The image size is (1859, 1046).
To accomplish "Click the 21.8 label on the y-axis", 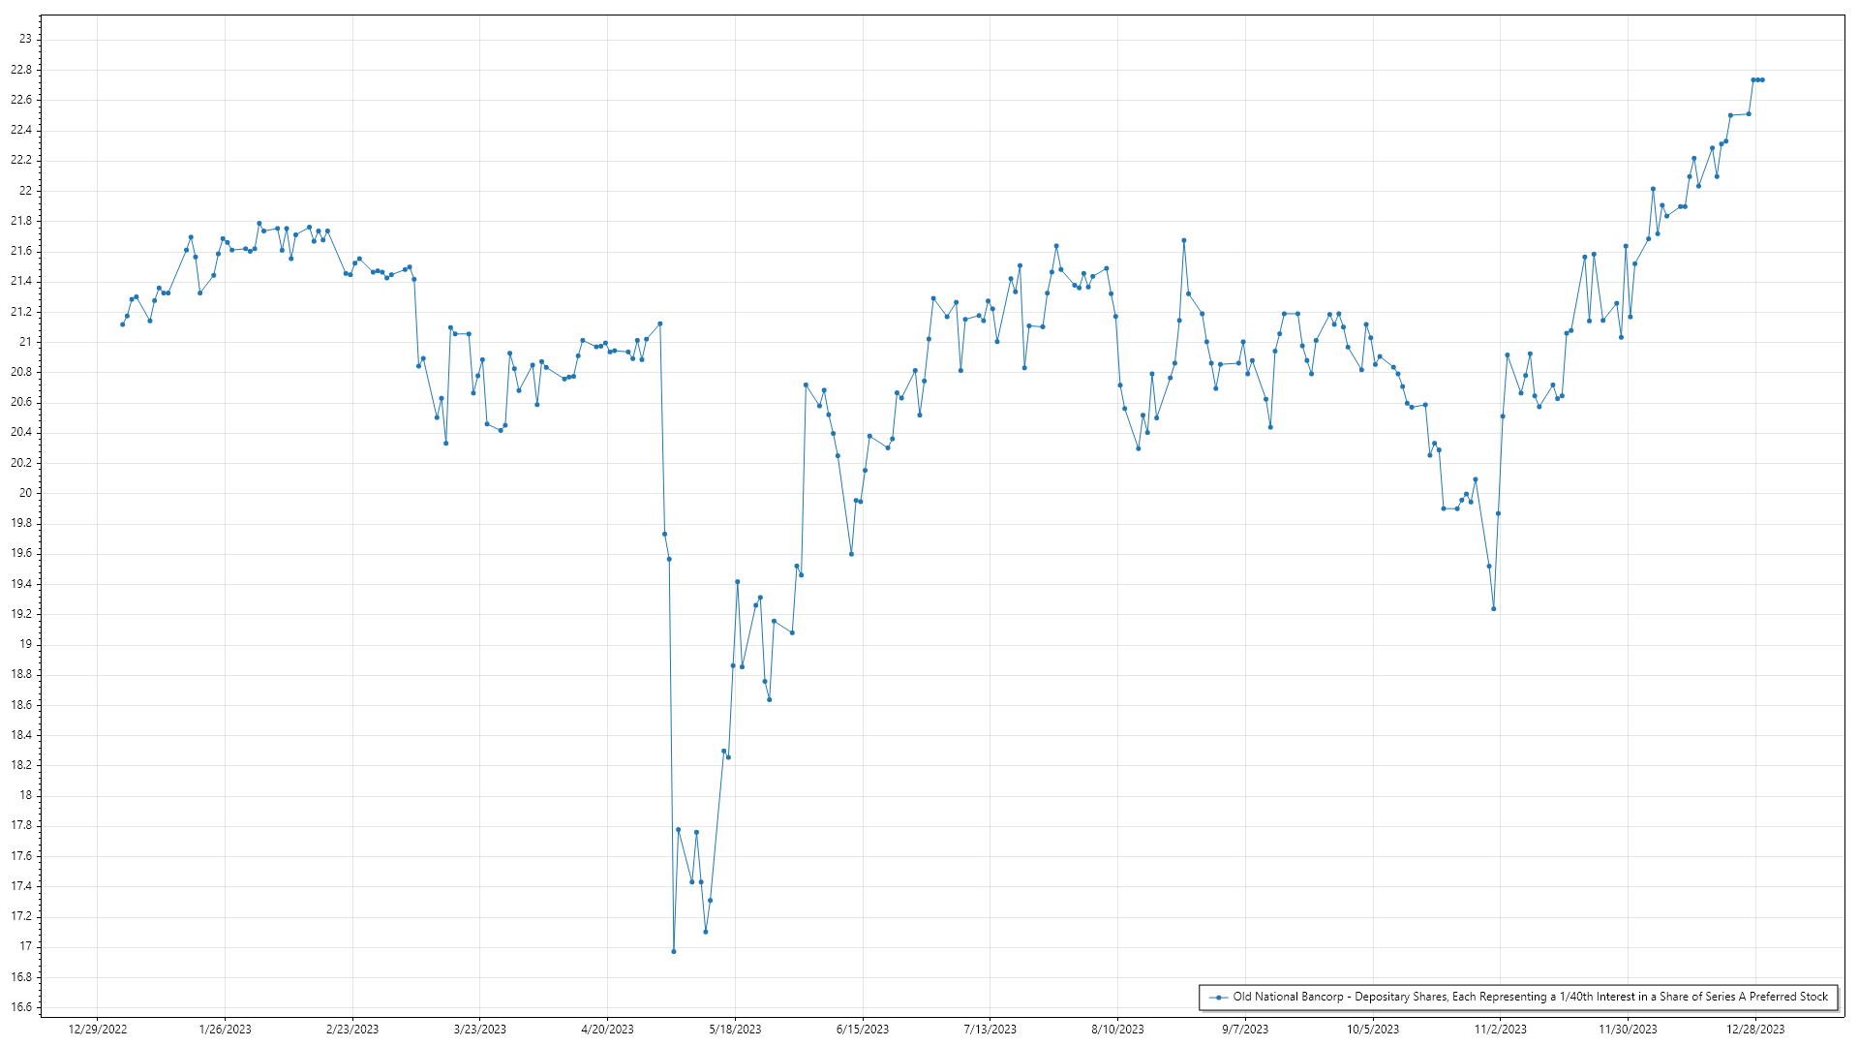I will coord(21,221).
